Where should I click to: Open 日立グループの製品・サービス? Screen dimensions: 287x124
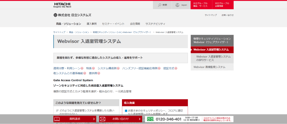pos(201,5)
